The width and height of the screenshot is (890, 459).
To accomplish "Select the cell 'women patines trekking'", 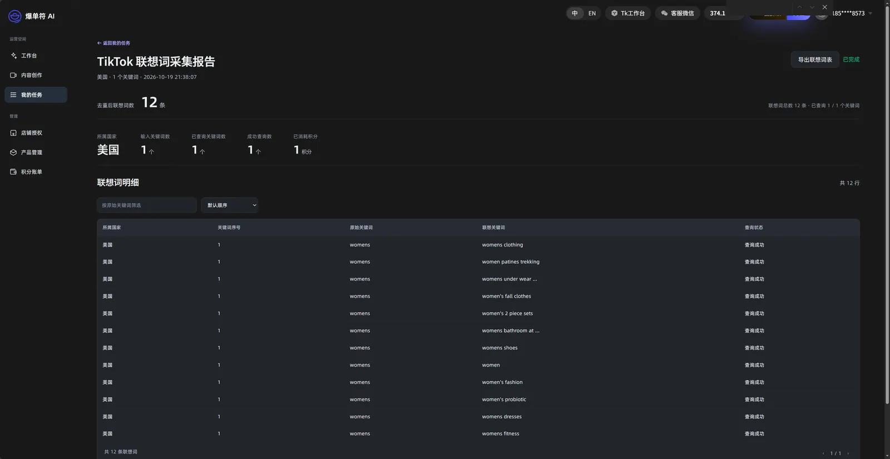I will click(x=511, y=262).
